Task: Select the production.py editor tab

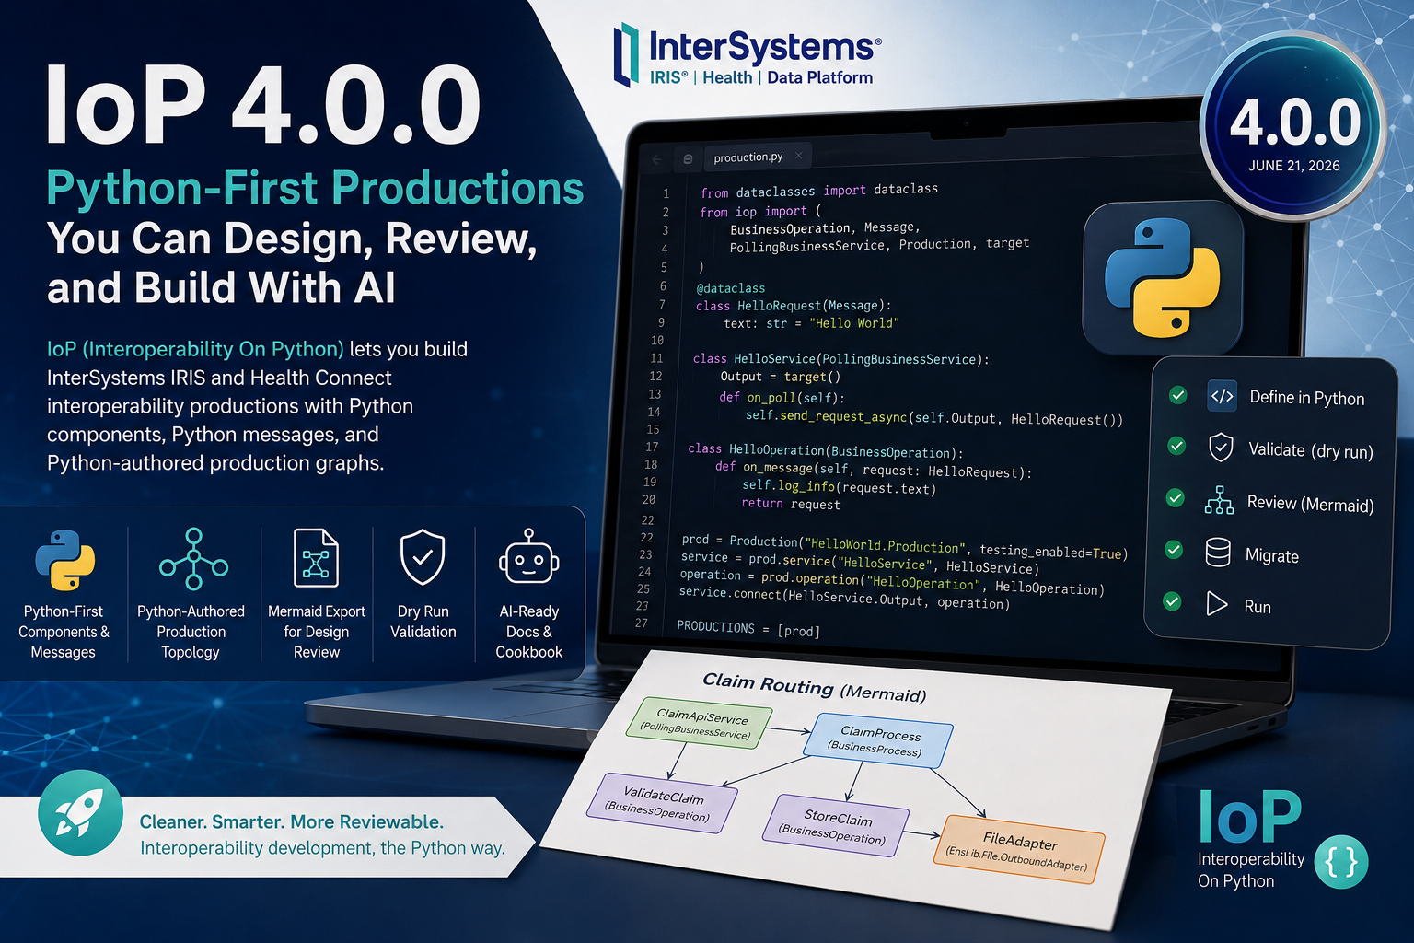Action: click(757, 157)
